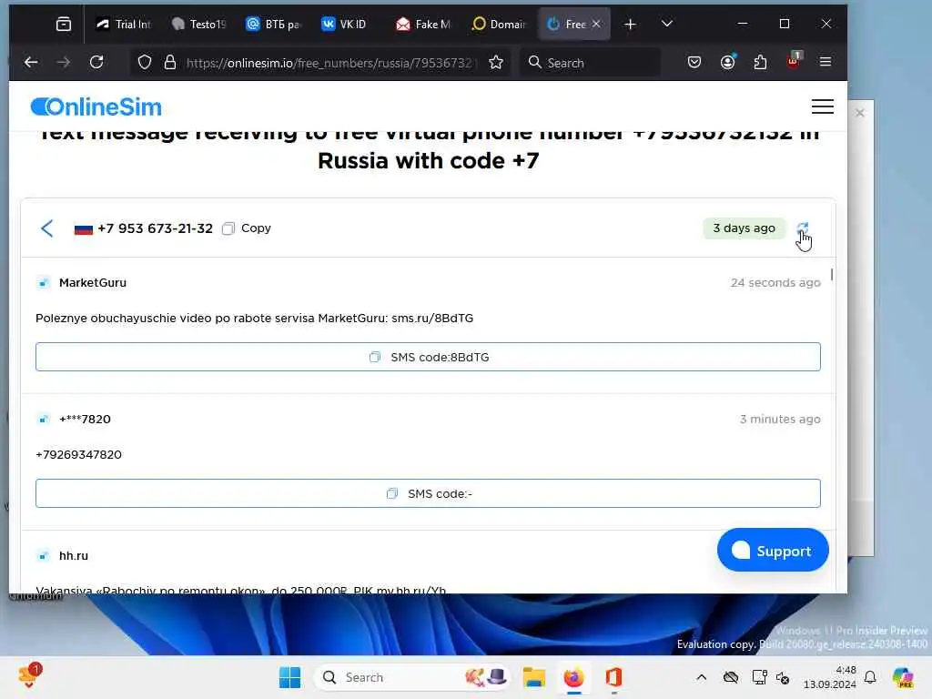Click the browser Search box

(591, 63)
